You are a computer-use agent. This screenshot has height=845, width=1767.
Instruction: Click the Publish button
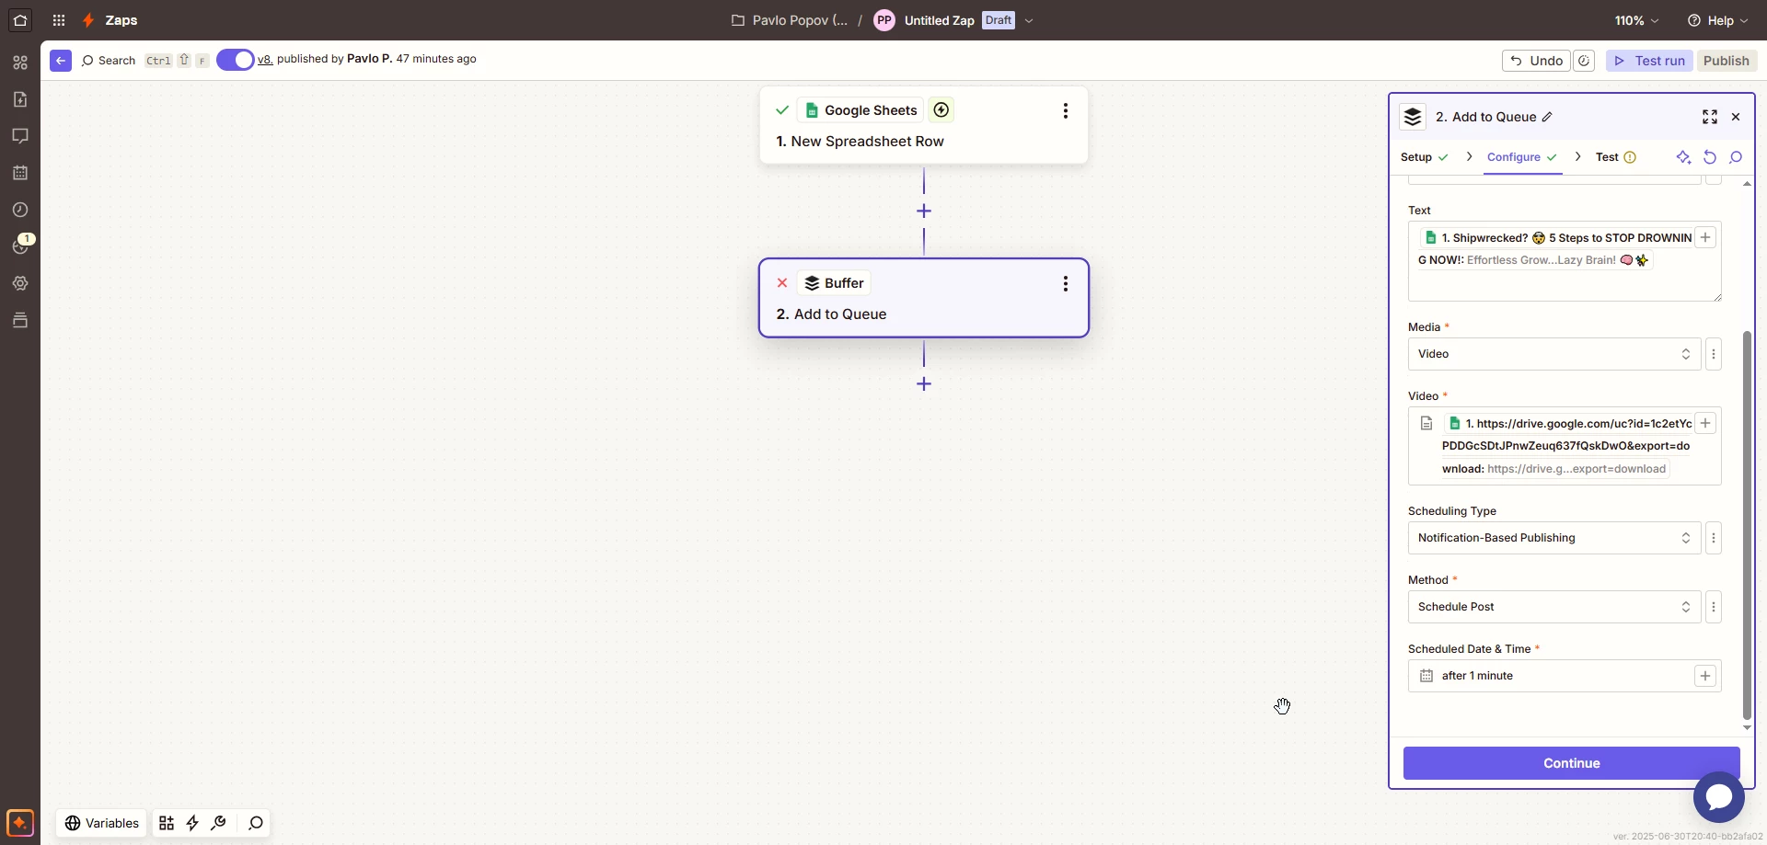pos(1726,61)
